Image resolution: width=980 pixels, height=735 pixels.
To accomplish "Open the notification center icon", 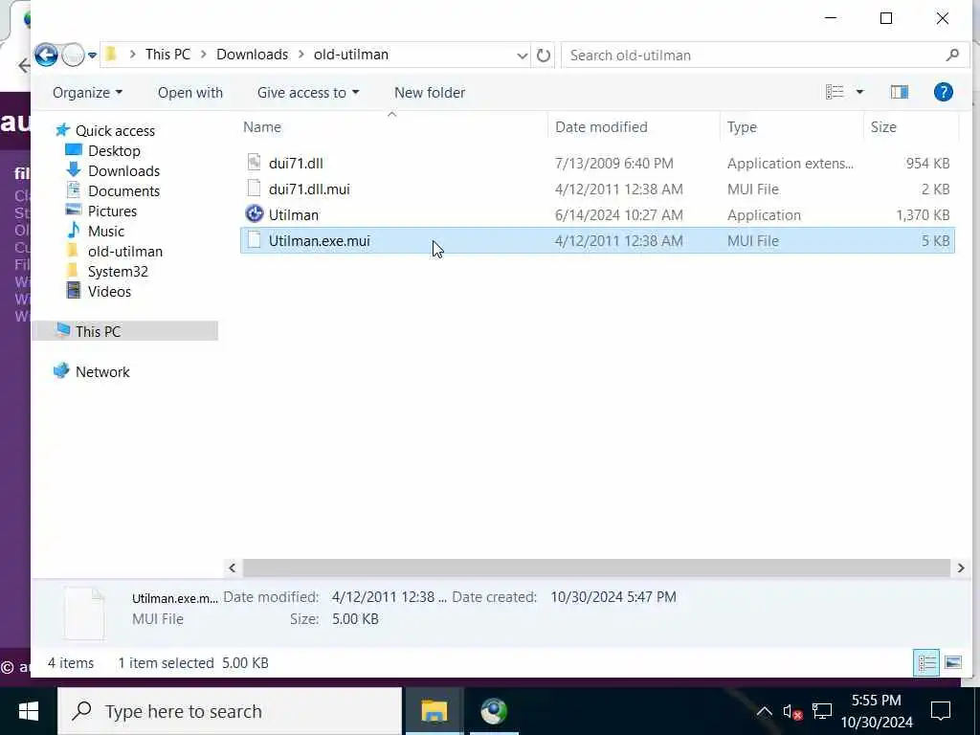I will (x=940, y=711).
